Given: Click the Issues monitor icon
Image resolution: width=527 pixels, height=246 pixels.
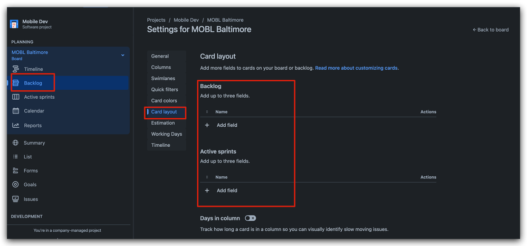Looking at the screenshot, I should point(15,199).
